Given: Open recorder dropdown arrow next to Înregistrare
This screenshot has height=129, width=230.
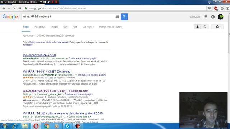Looking at the screenshot, I should coord(41,2).
